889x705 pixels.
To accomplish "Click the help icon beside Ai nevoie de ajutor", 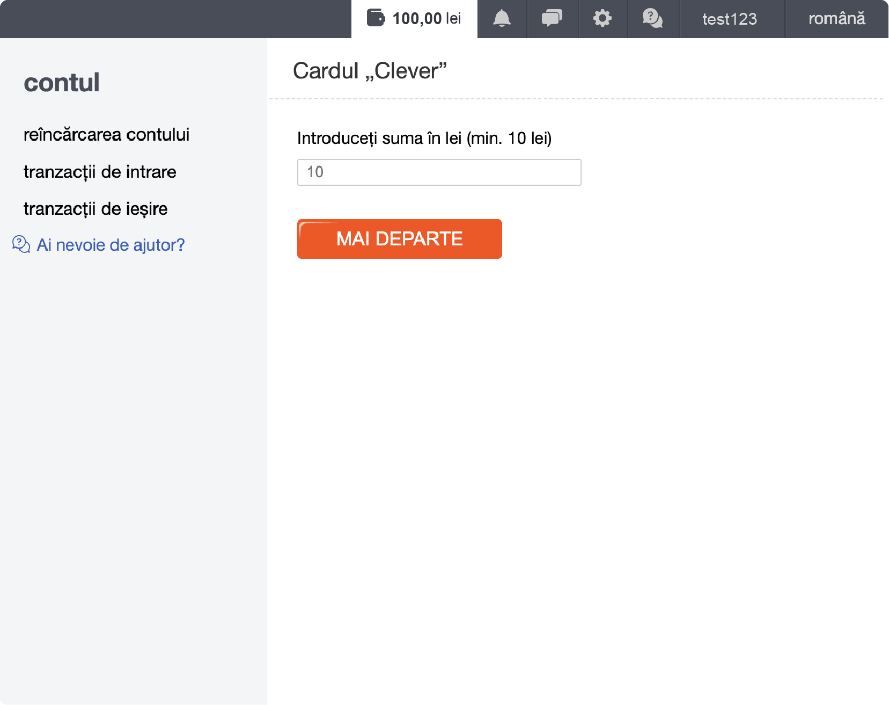I will pos(21,244).
